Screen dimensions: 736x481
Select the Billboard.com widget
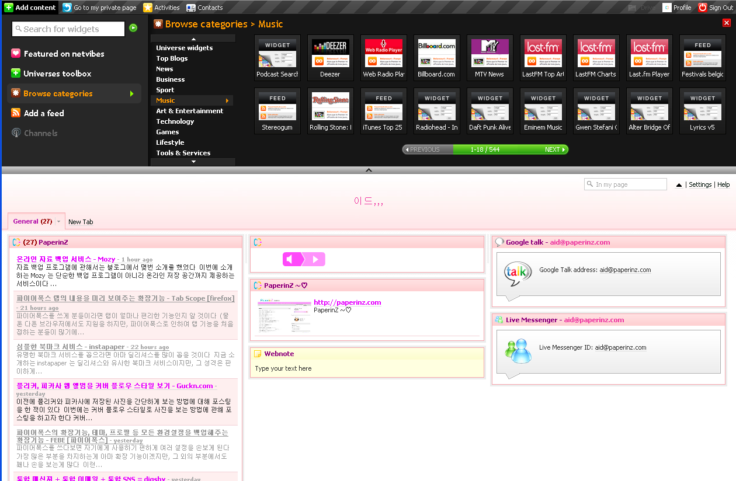[x=436, y=58]
